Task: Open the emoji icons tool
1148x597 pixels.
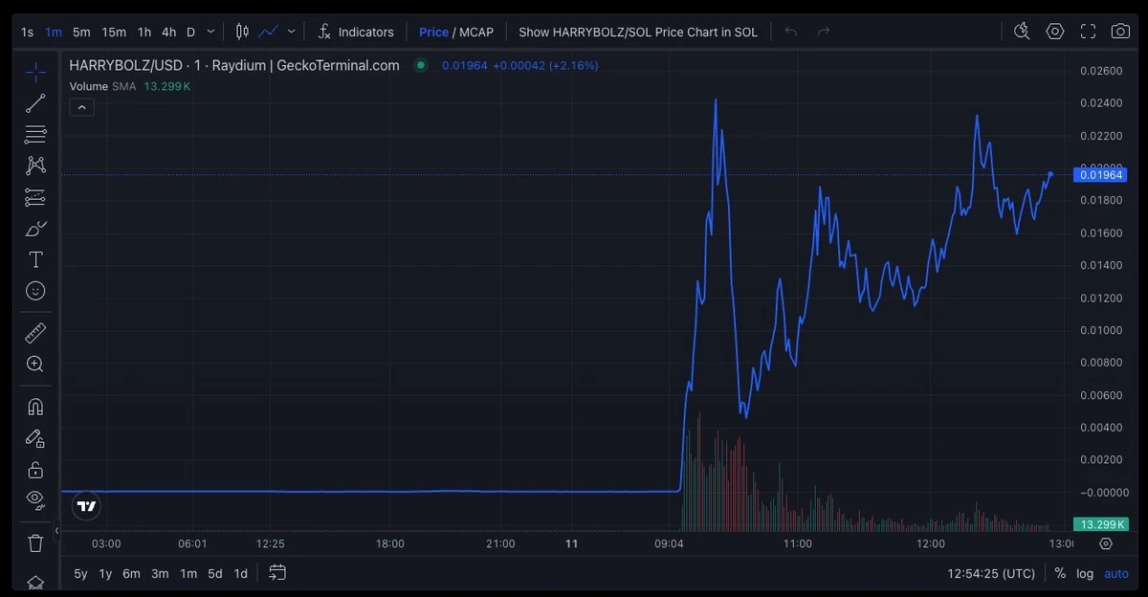Action: coord(35,291)
